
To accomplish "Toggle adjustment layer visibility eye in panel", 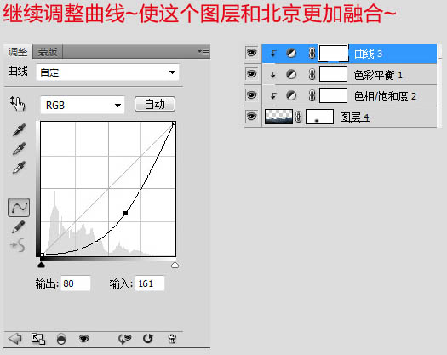I will [83, 339].
